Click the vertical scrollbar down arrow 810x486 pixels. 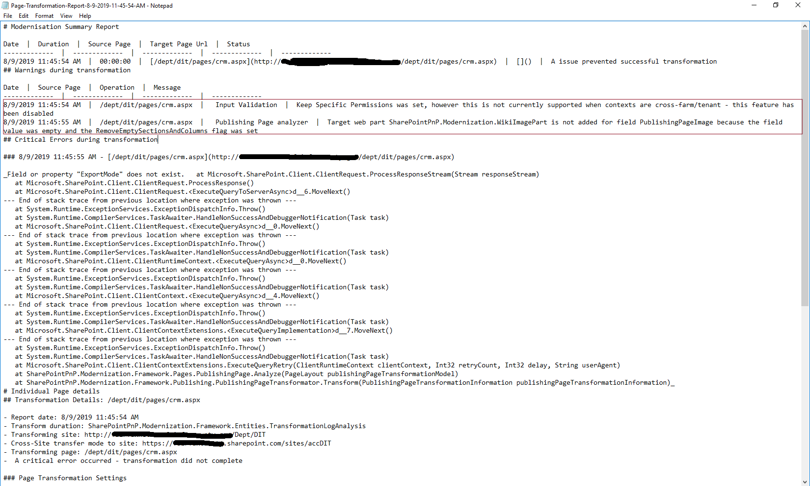tap(805, 482)
